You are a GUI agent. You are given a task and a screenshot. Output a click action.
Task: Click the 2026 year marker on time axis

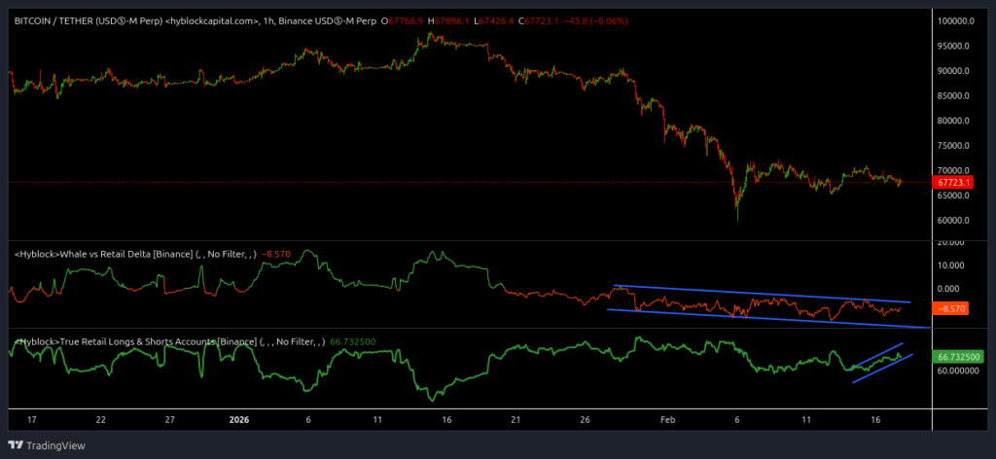click(x=239, y=419)
